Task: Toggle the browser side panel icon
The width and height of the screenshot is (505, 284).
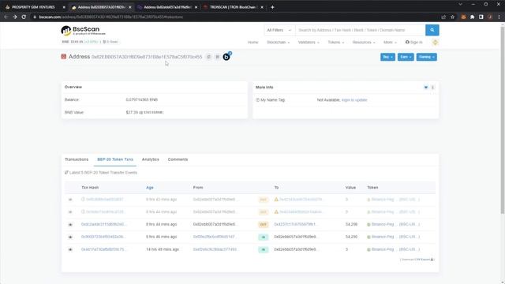Action: pyautogui.click(x=481, y=17)
